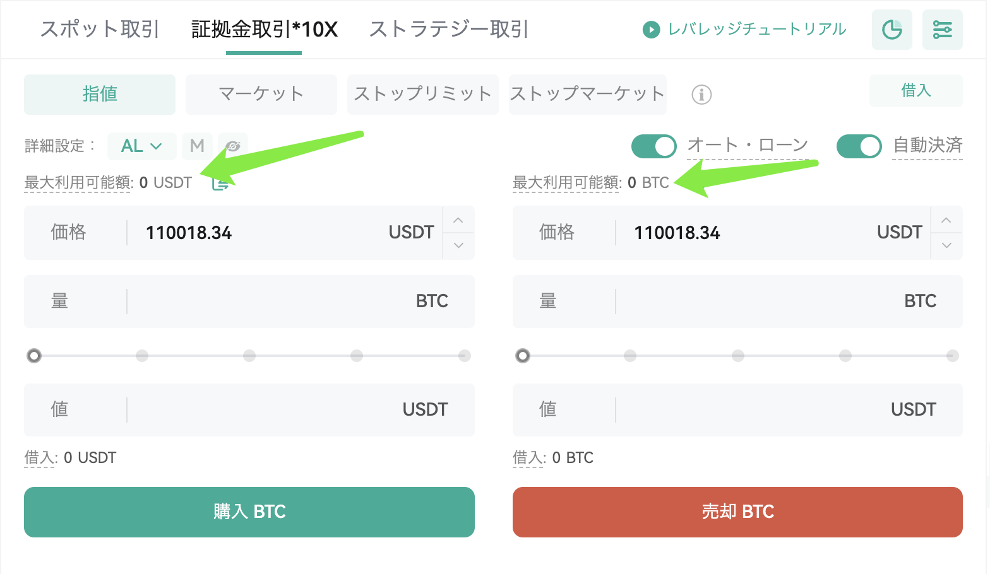Click the order type info icon
This screenshot has width=990, height=574.
pyautogui.click(x=701, y=95)
